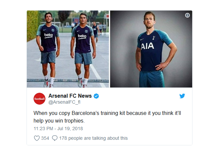Open the red football profile avatar

point(39,99)
